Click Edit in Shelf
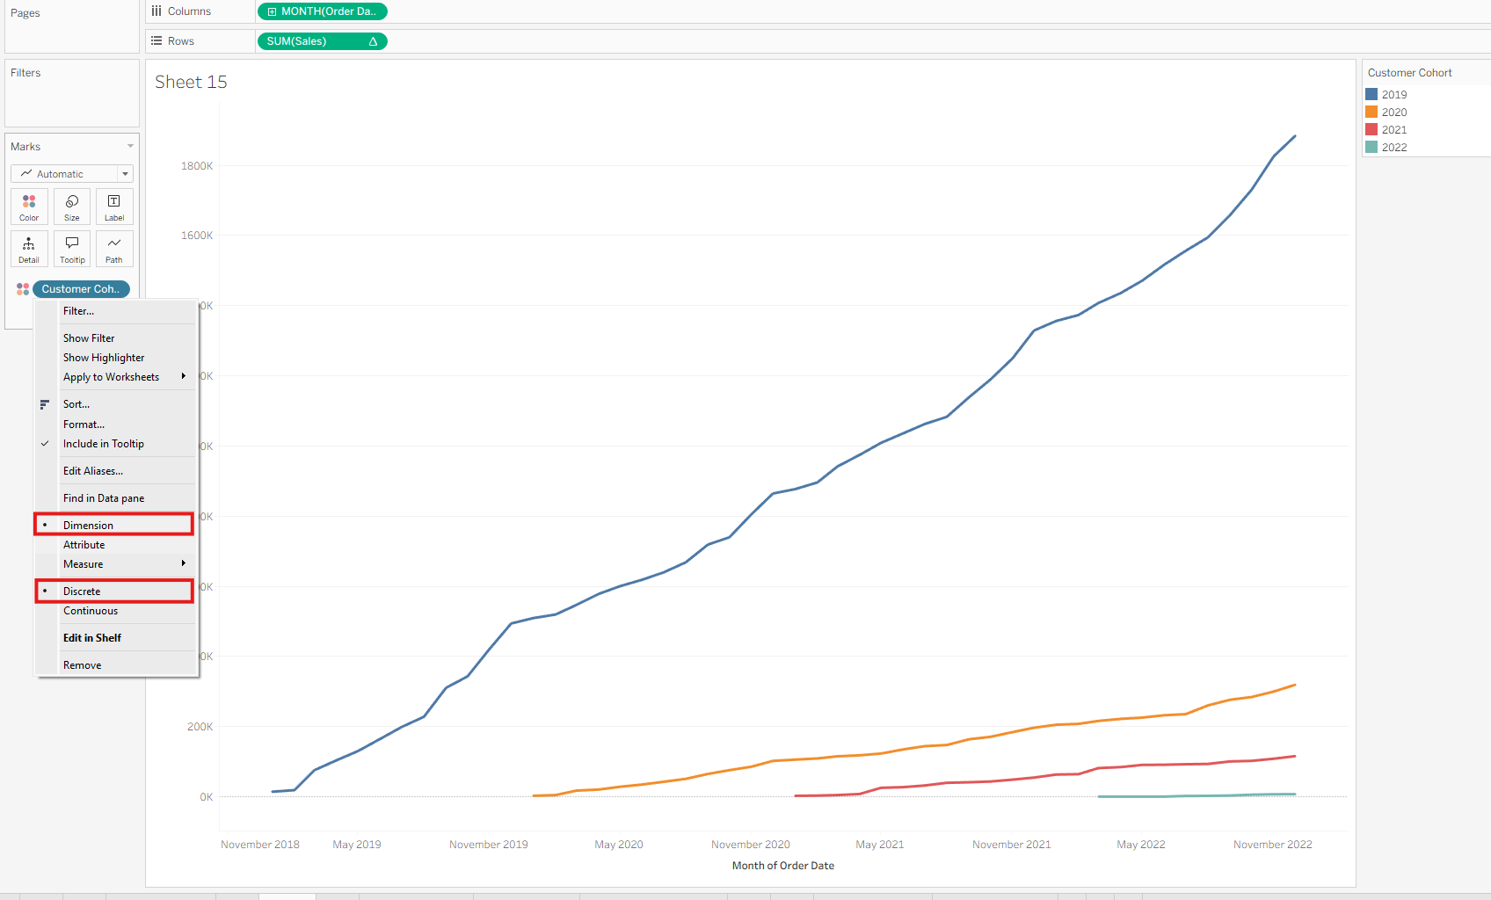The image size is (1491, 900). point(92,638)
